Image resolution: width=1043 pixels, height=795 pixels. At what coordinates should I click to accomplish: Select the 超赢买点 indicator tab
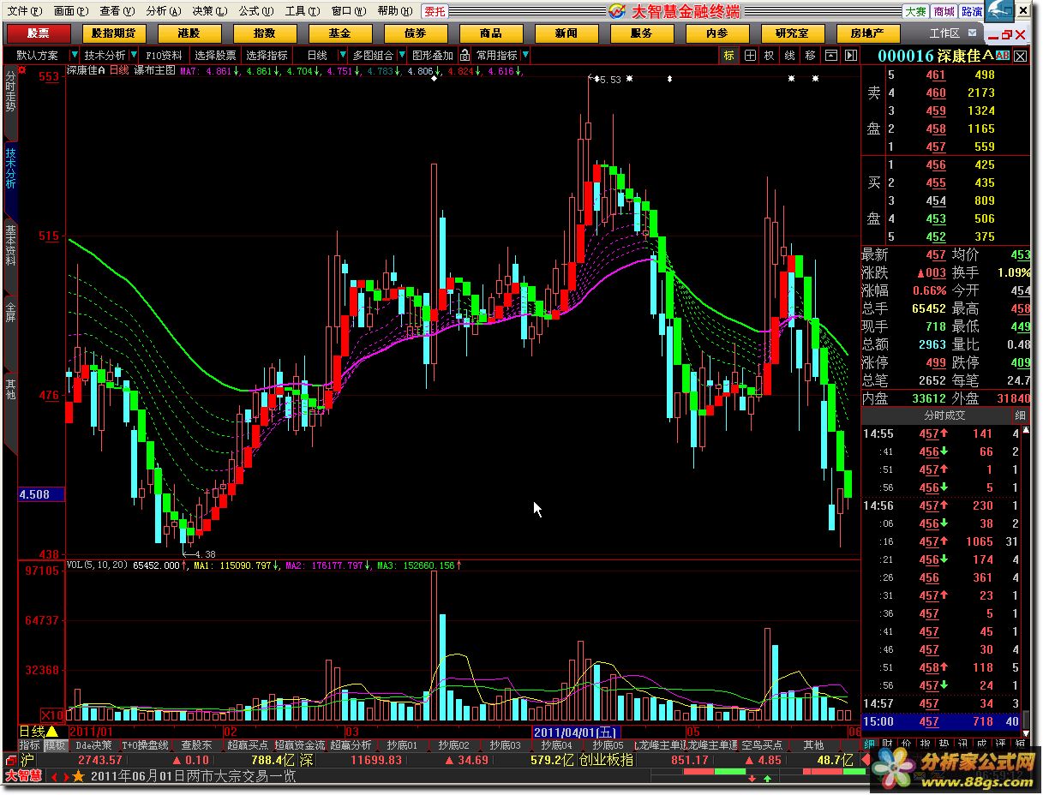tap(248, 745)
